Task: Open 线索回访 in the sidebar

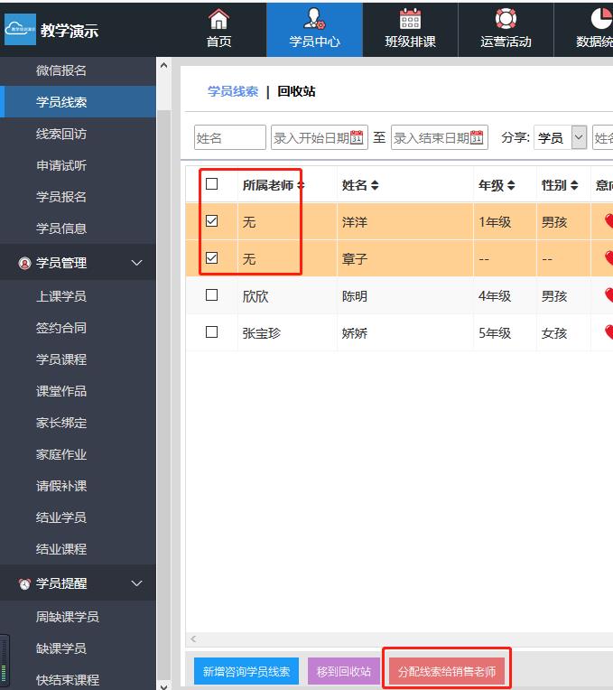Action: [61, 134]
